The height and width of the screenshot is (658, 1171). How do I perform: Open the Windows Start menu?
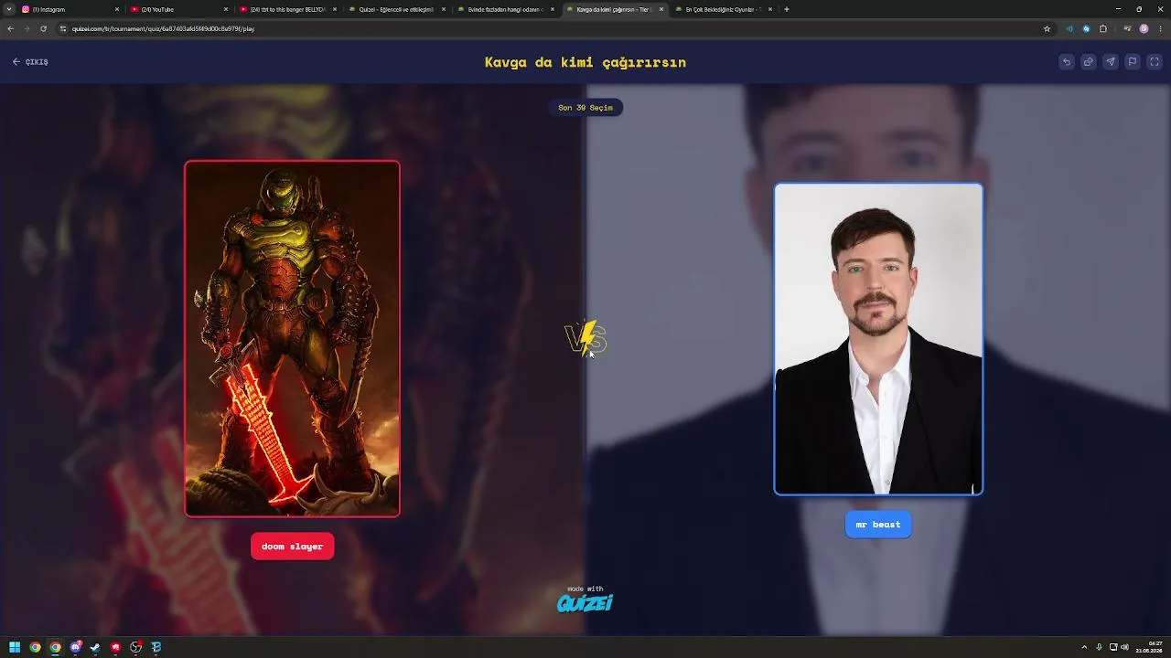coord(15,647)
